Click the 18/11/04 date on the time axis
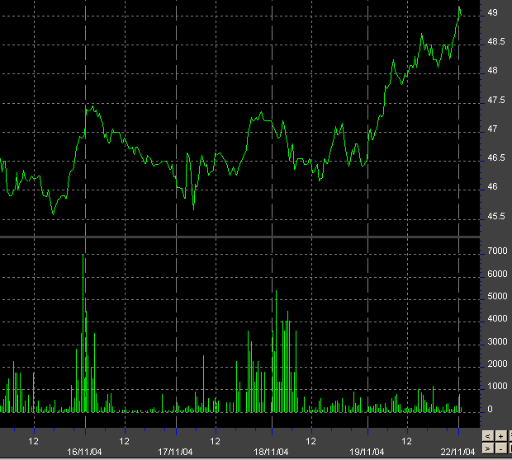 272,451
